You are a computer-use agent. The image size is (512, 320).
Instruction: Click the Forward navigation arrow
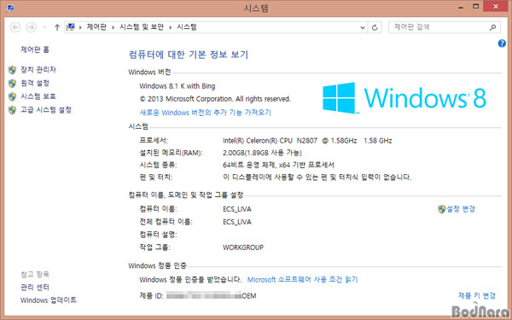tap(32, 27)
